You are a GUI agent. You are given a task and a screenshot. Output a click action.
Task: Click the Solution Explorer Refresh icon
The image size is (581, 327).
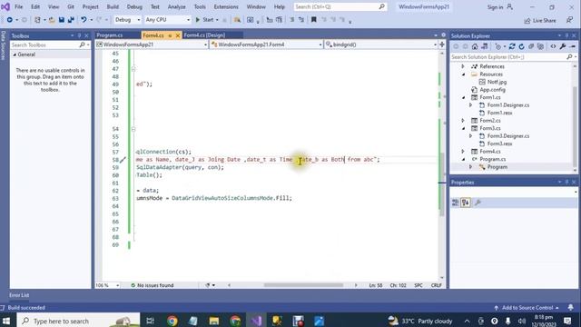[521, 46]
